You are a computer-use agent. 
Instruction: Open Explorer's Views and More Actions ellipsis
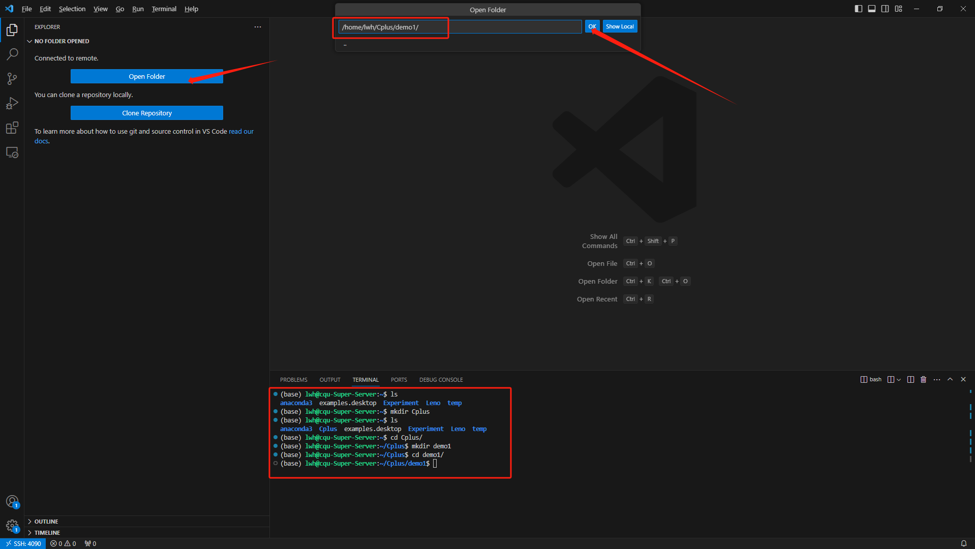coord(258,27)
